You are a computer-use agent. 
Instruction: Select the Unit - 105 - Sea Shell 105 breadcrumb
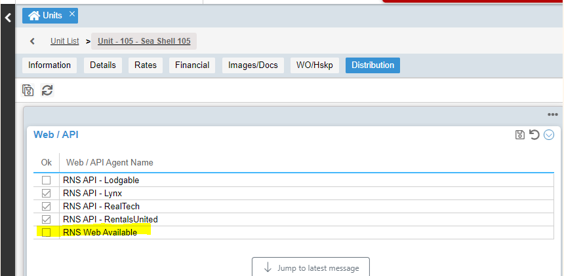pyautogui.click(x=144, y=41)
